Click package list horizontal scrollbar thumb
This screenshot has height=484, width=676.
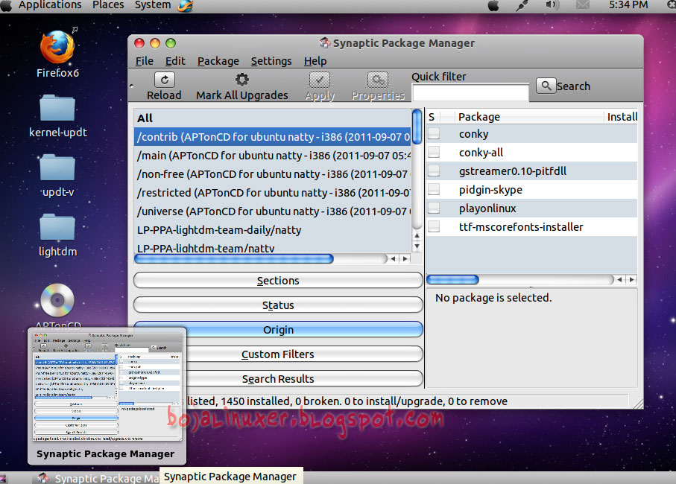tap(452, 279)
